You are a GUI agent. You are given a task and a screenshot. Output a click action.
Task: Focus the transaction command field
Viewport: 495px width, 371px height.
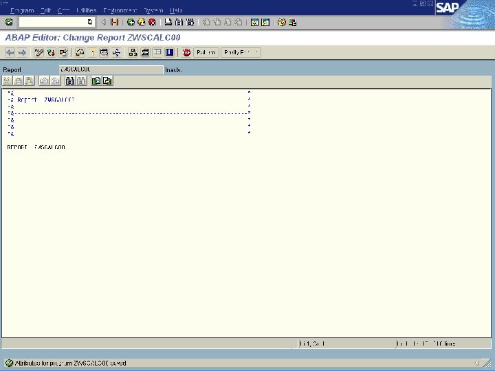click(53, 22)
